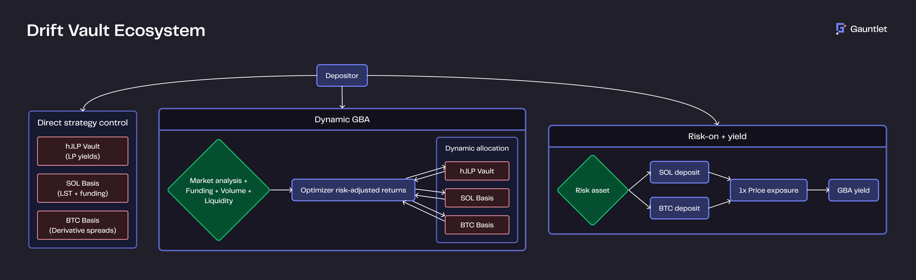Screen dimensions: 916x280
Task: Click the Market analysis green diamond
Action: [218, 190]
